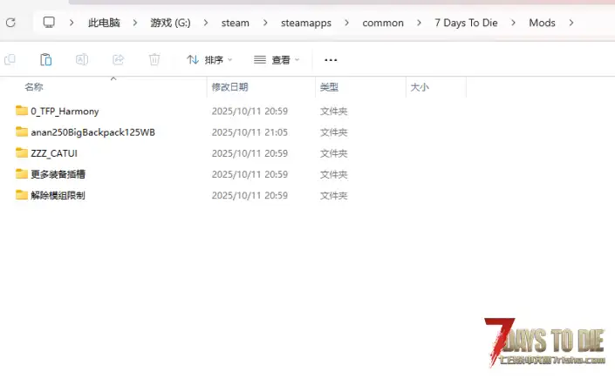Image resolution: width=615 pixels, height=378 pixels.
Task: Click Mods in the breadcrumb path
Action: (x=542, y=23)
